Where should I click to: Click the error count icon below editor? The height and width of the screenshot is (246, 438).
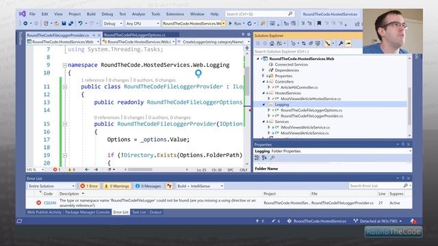click(55, 169)
